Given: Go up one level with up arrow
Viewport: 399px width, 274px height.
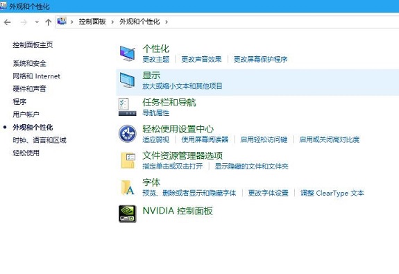Looking at the screenshot, I should pyautogui.click(x=49, y=22).
